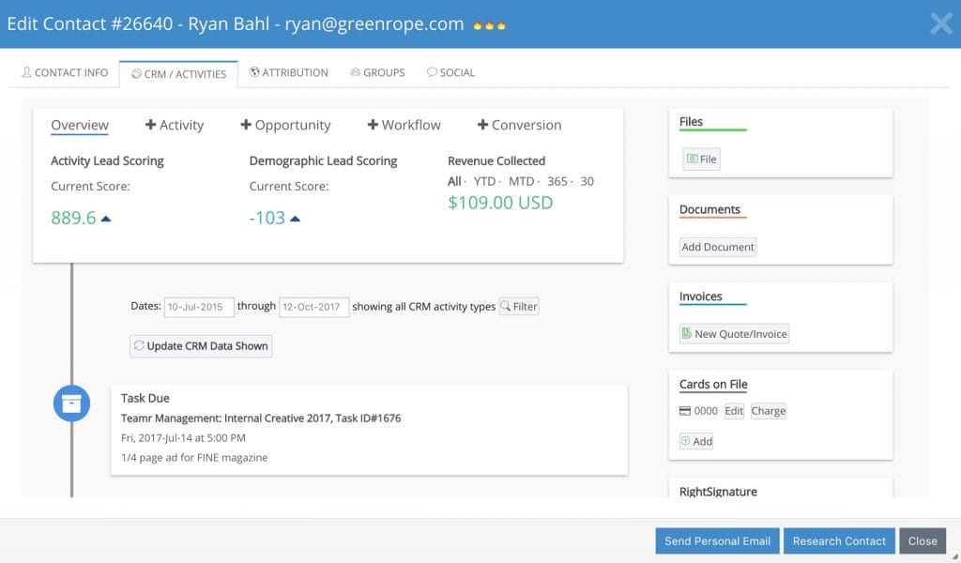The width and height of the screenshot is (961, 563).
Task: Click the blue task timeline icon
Action: 72,403
